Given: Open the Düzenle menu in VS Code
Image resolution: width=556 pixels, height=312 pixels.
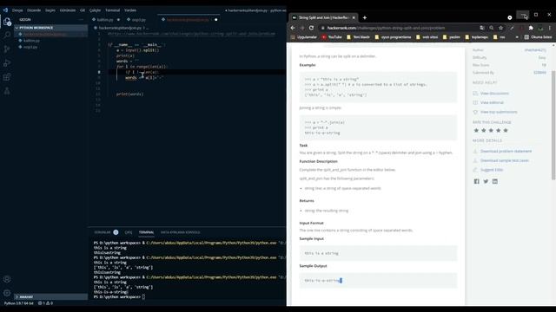Looking at the screenshot, I should click(34, 10).
